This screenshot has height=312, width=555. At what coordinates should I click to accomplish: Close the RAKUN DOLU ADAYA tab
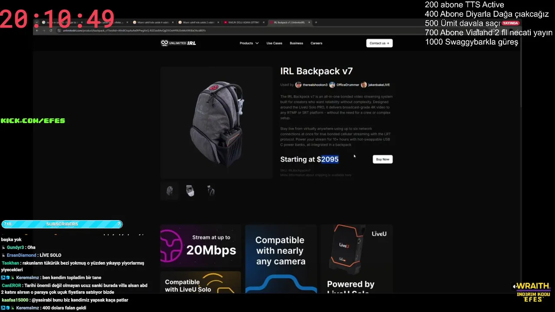[x=263, y=22]
